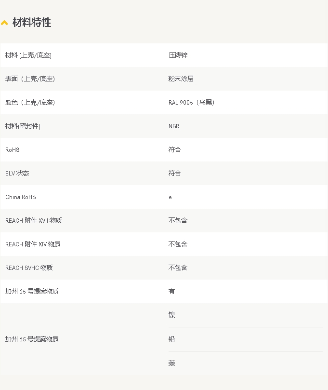The width and height of the screenshot is (328, 390).
Task: Click the 粉末涂层 surface value
Action: [181, 79]
